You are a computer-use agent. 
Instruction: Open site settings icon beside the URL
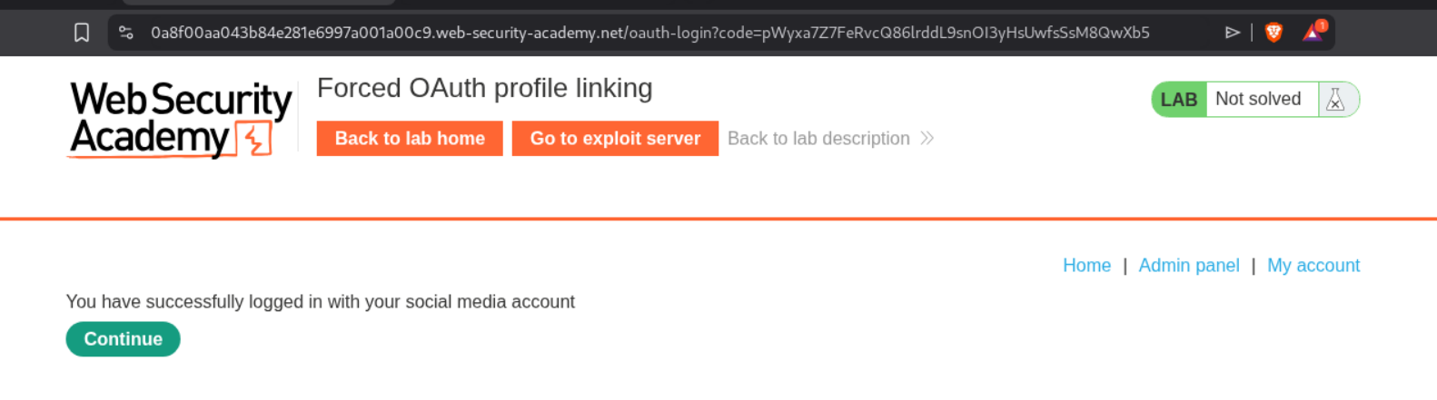[x=126, y=33]
